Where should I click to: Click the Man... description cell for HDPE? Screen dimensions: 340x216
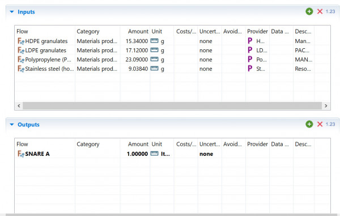[x=303, y=41]
